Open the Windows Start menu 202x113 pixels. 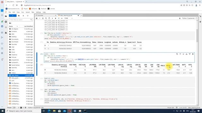[x=3, y=111]
